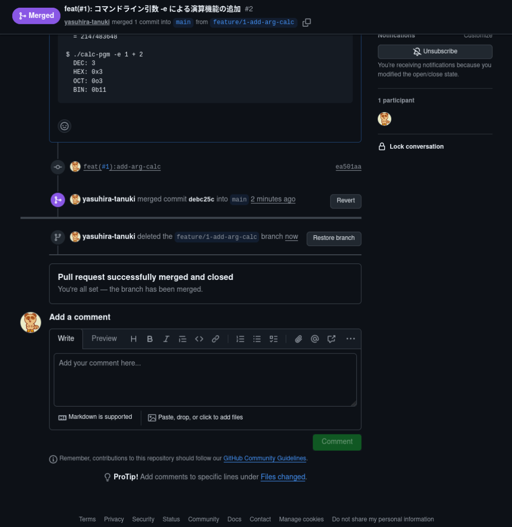Select the Write tab

tap(66, 339)
